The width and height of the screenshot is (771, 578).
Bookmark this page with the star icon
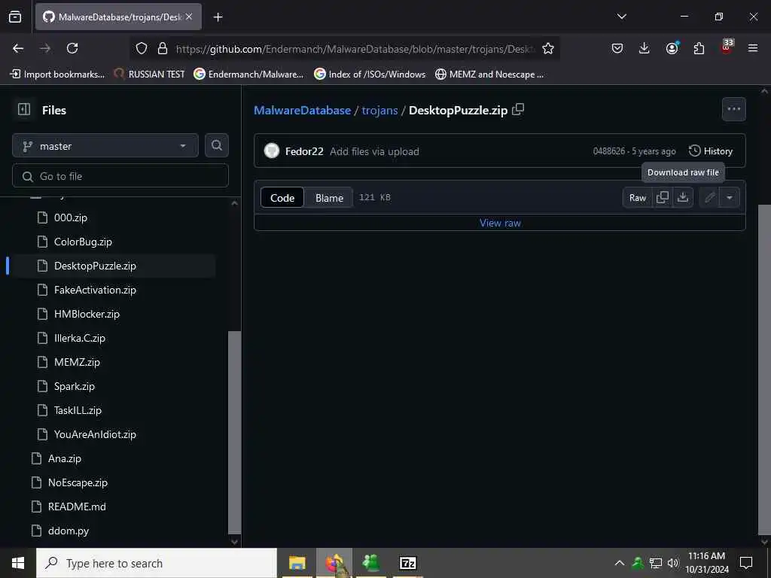pos(548,48)
